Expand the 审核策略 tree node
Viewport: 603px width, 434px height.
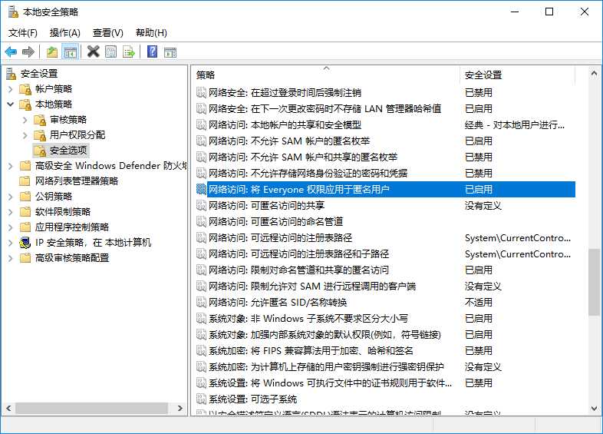pos(25,120)
